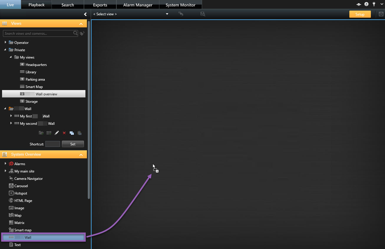Switch to the Playback tab
This screenshot has height=249, width=385.
37,5
